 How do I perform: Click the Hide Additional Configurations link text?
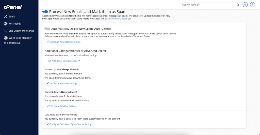pyautogui.click(x=62, y=61)
